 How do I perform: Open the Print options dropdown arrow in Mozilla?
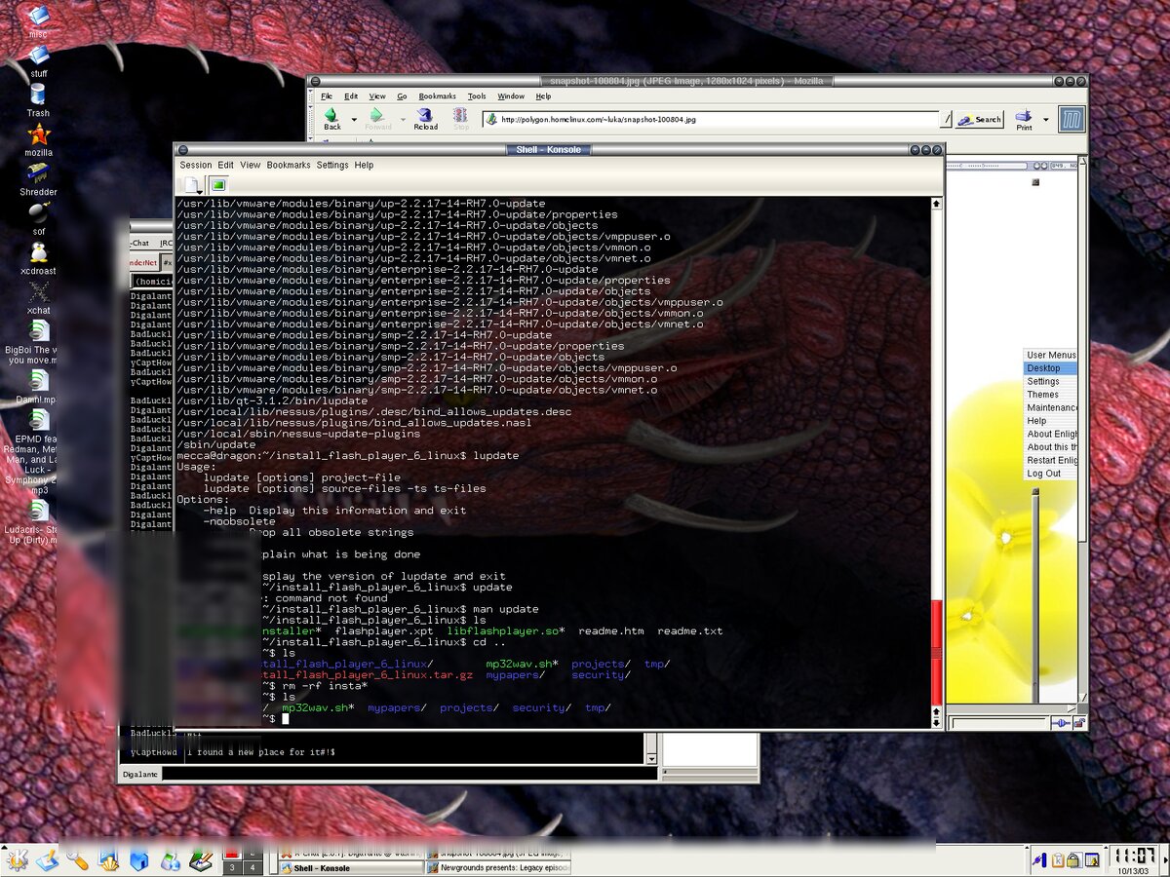click(1046, 120)
